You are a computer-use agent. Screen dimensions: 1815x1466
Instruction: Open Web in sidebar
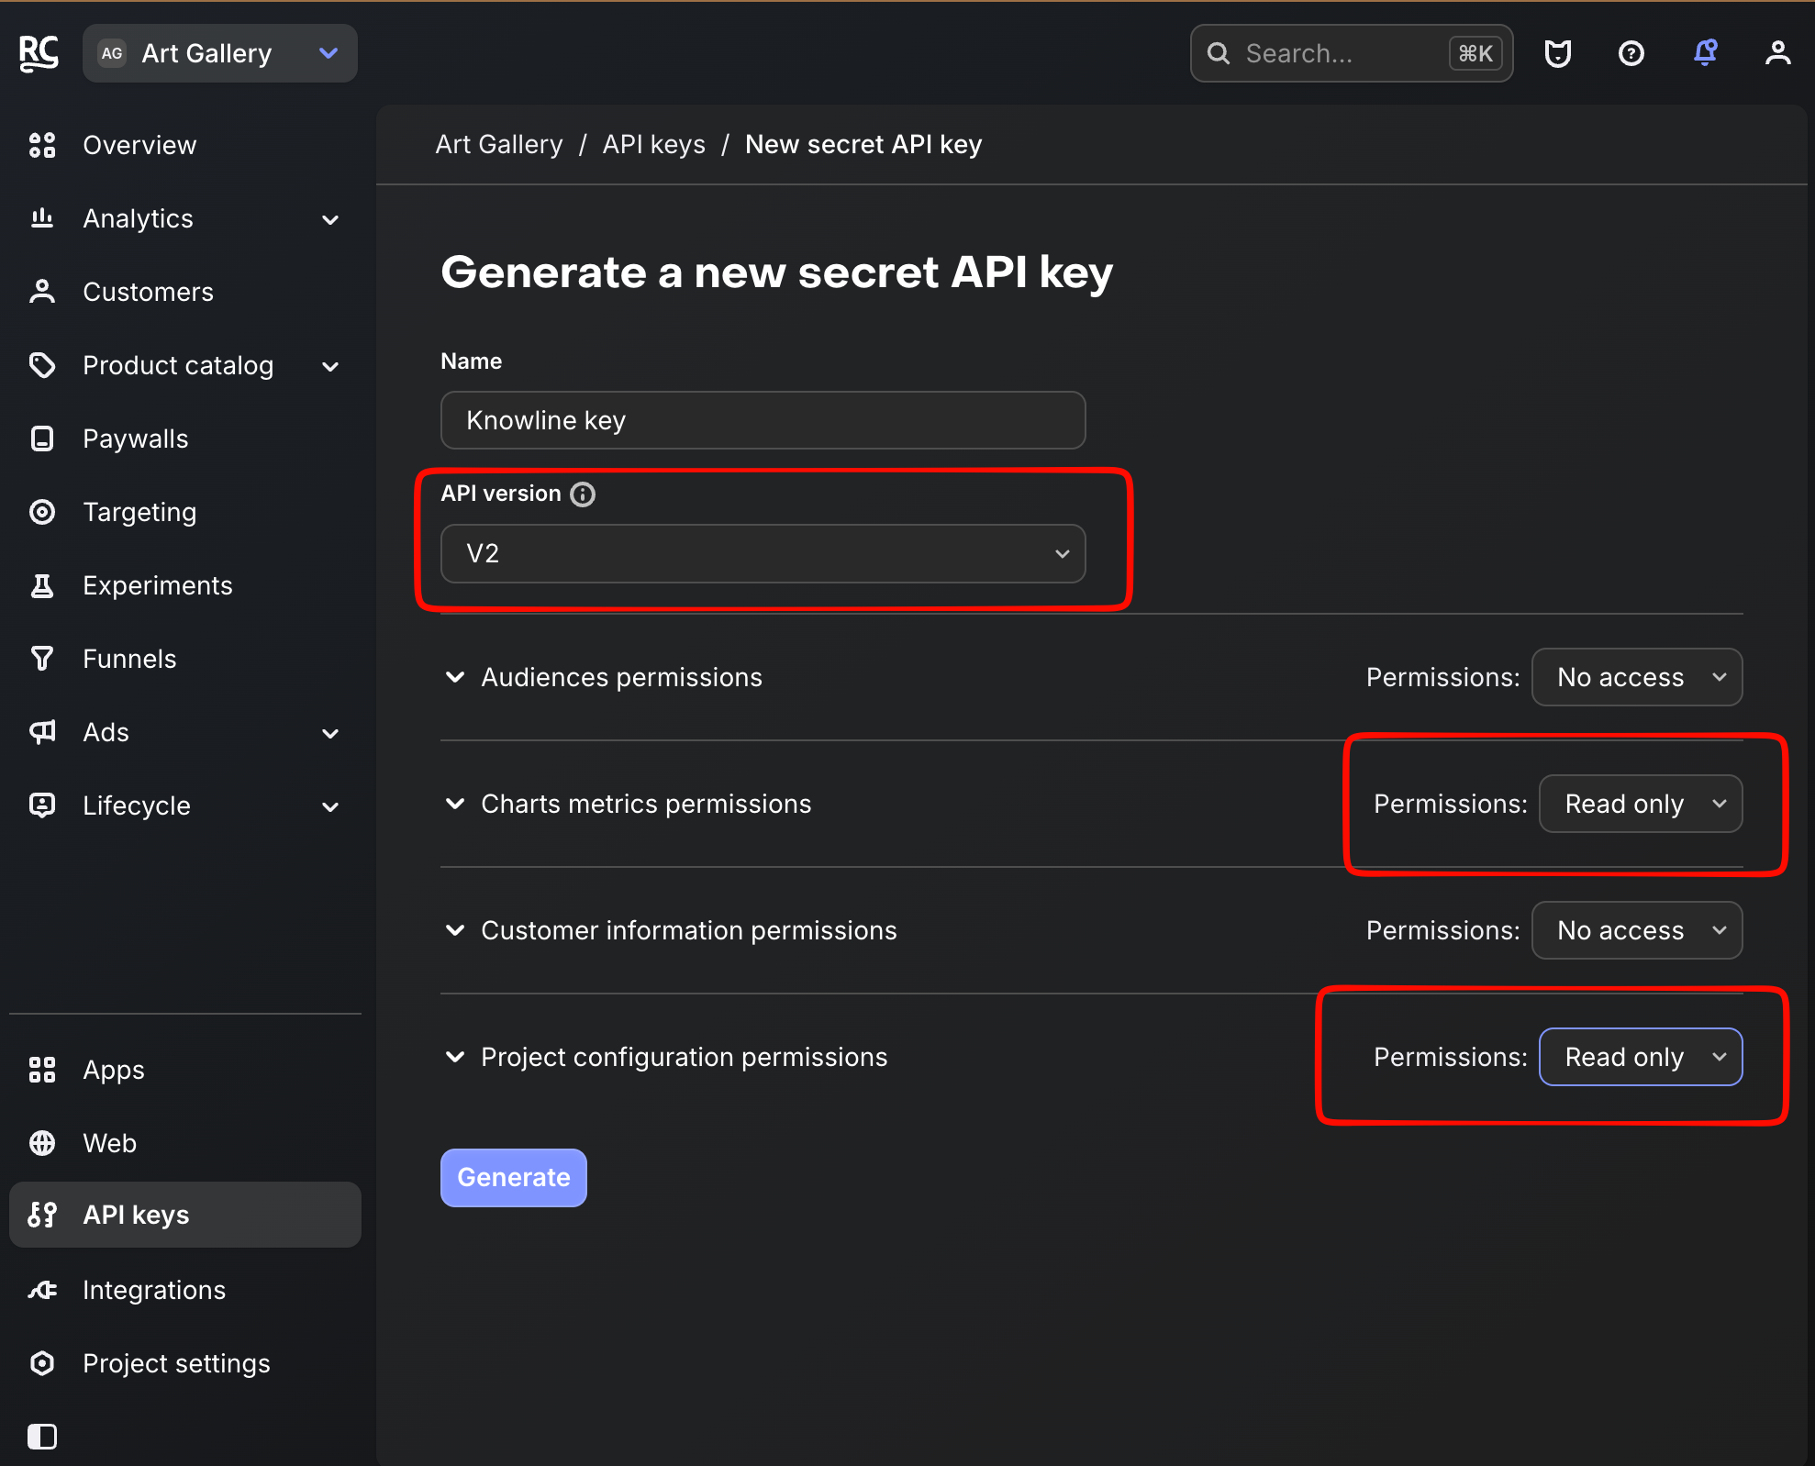point(184,1143)
